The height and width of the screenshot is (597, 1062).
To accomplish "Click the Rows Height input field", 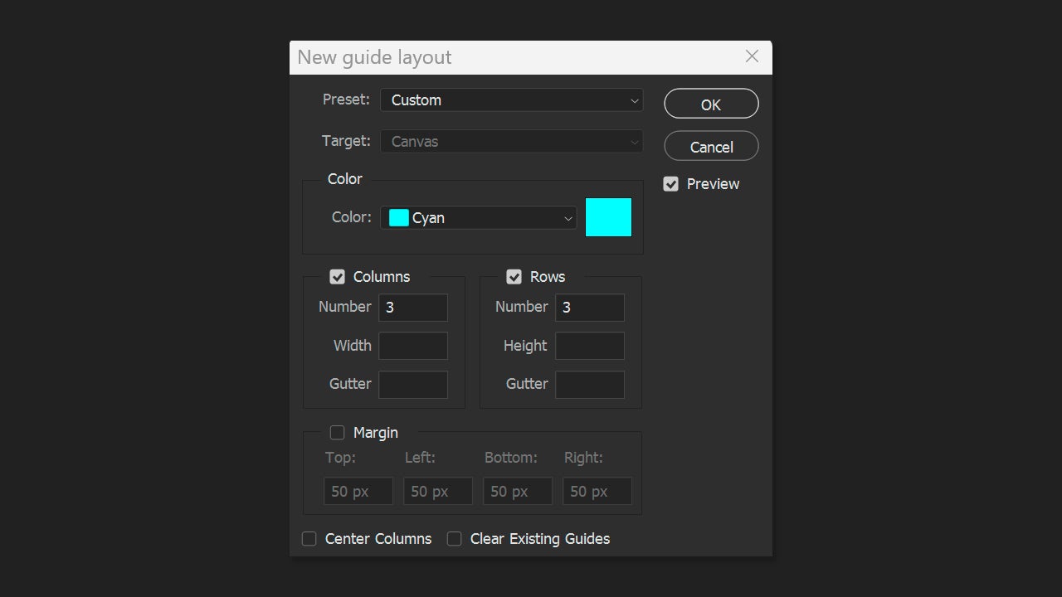I will click(x=590, y=346).
